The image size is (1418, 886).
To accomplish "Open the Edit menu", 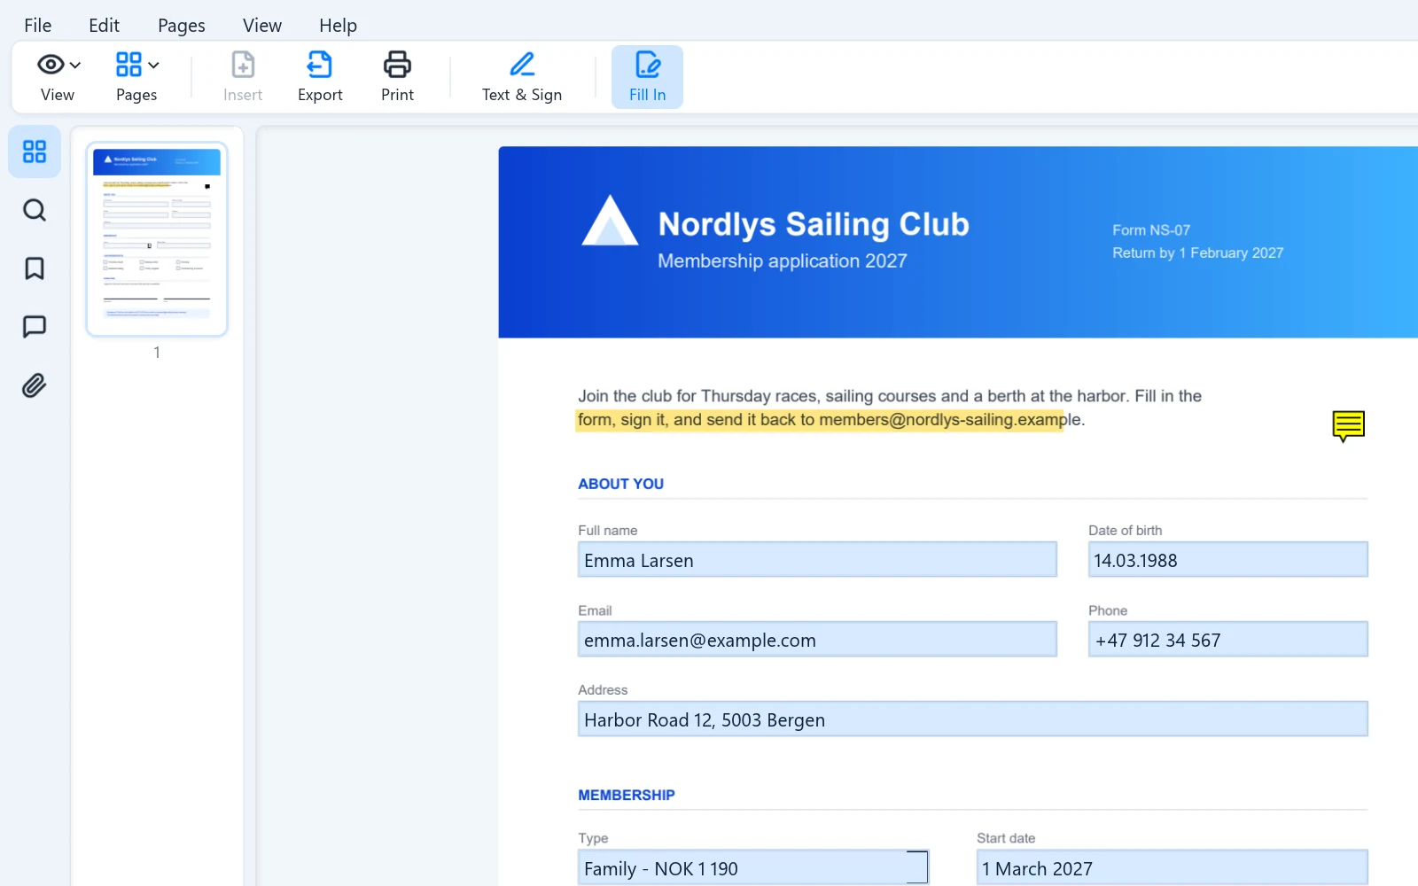I will pos(104,26).
